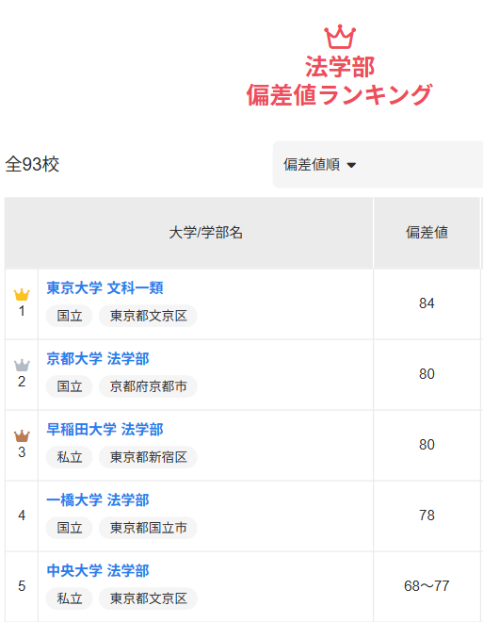Click the 東京都新宿区 location tag
The image size is (483, 622).
[148, 457]
